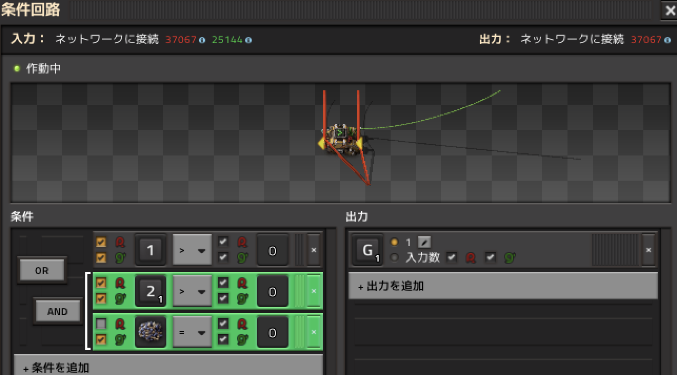Click the G output signal slot

point(367,250)
